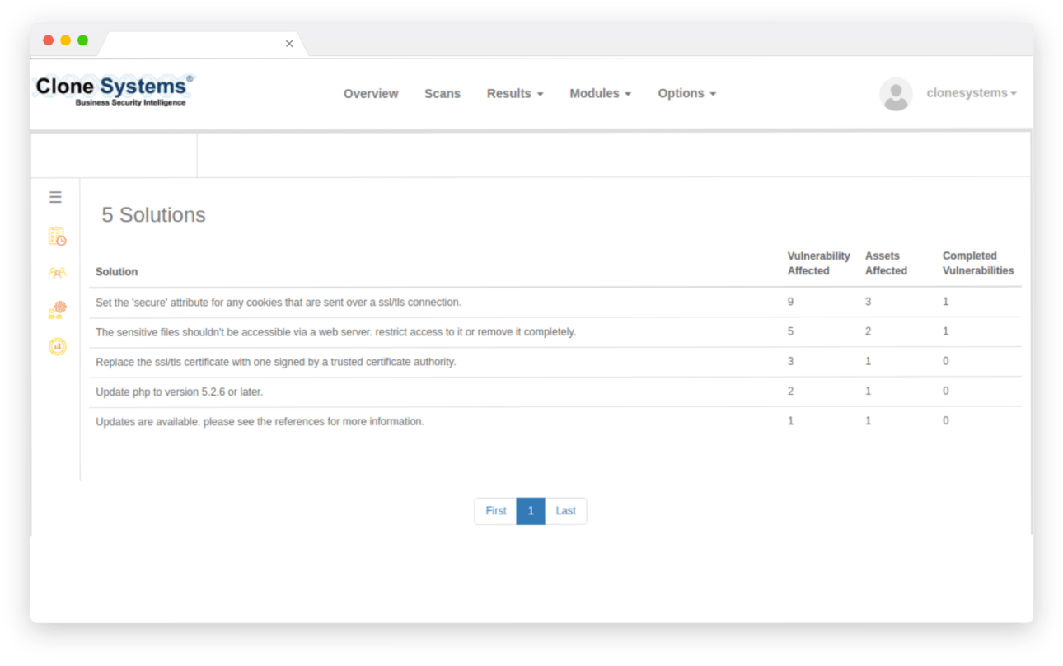Select the Update php to 5.2.6 solution

[555, 392]
